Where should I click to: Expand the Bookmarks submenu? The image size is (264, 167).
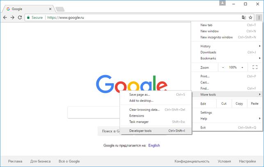click(x=227, y=58)
